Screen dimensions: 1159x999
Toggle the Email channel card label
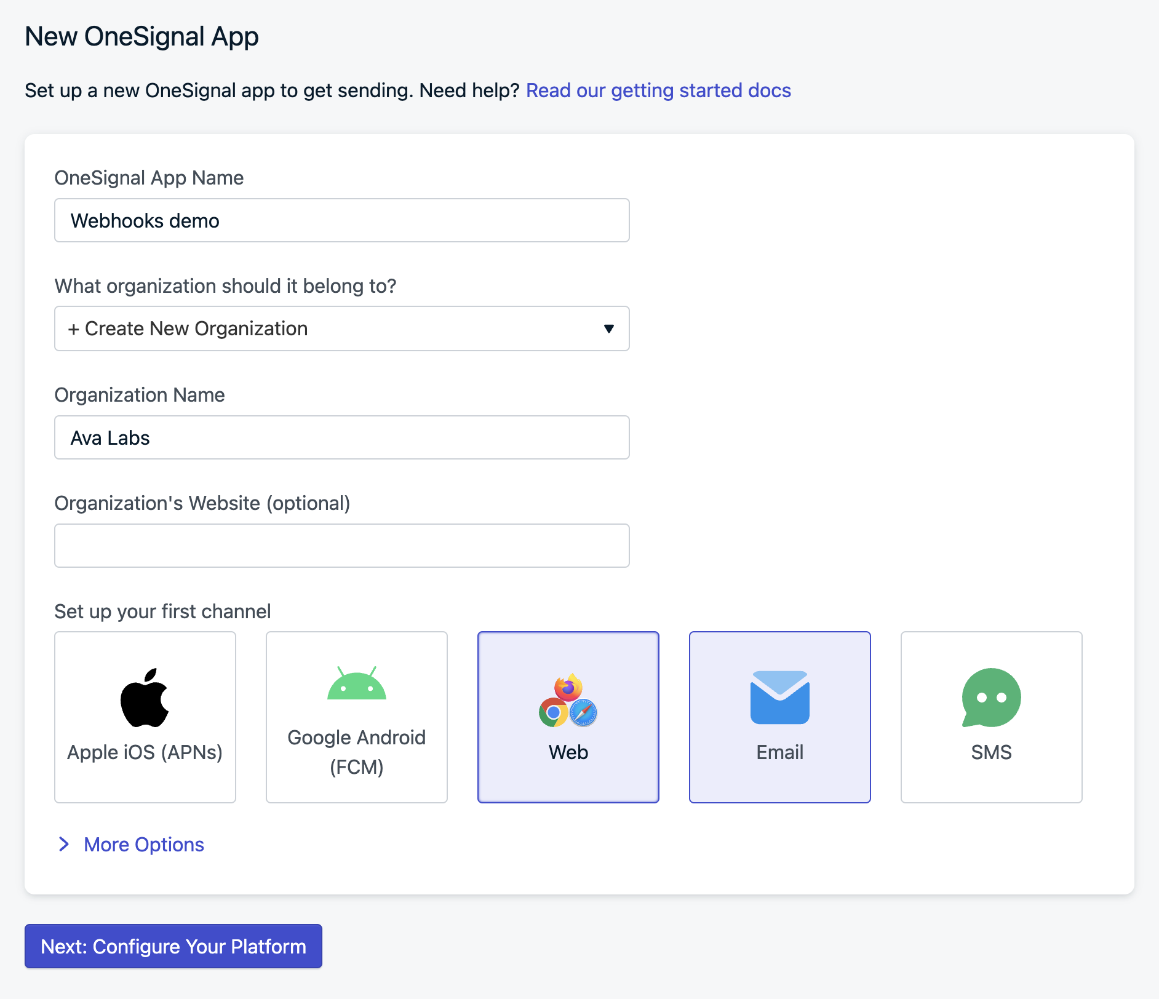click(x=780, y=752)
